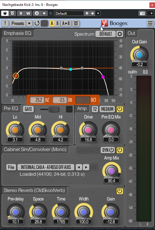
Task: Load previous preset with up arrow
Action: 87,14
